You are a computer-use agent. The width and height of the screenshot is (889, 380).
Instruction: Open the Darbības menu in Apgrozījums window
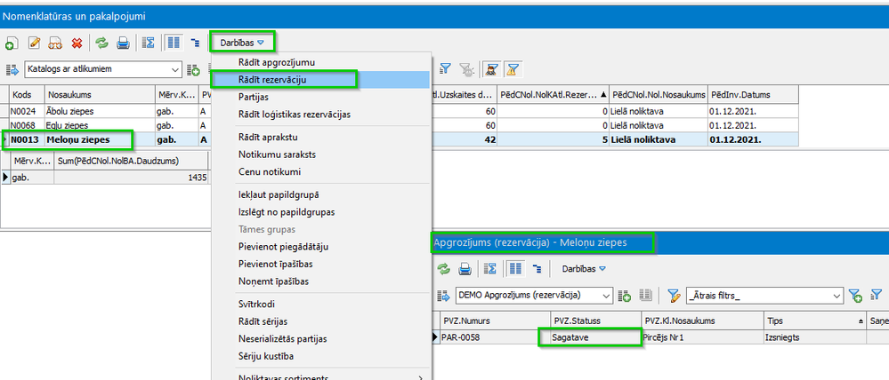584,269
